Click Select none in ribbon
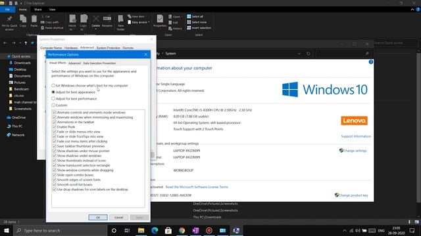Viewport: 421px width, 236px height. [197, 22]
